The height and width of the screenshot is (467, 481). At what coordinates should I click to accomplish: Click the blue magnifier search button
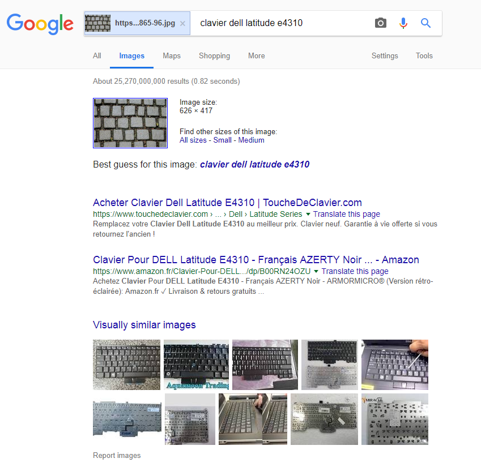pyautogui.click(x=425, y=23)
